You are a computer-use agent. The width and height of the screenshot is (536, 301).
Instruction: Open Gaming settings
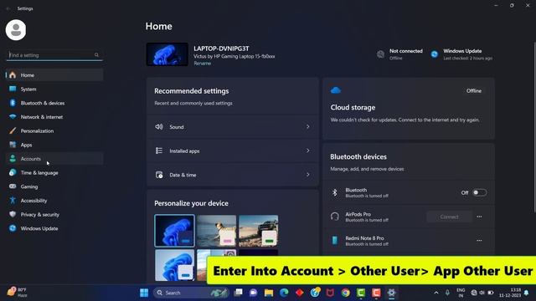click(54, 186)
